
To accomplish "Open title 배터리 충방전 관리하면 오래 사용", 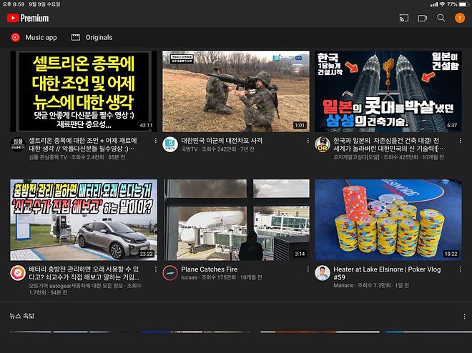I will (x=84, y=273).
